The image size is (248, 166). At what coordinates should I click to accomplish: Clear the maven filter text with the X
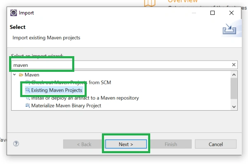click(x=234, y=64)
